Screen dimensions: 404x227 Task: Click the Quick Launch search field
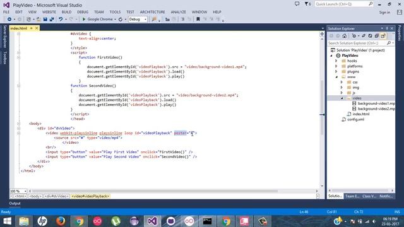[344, 4]
